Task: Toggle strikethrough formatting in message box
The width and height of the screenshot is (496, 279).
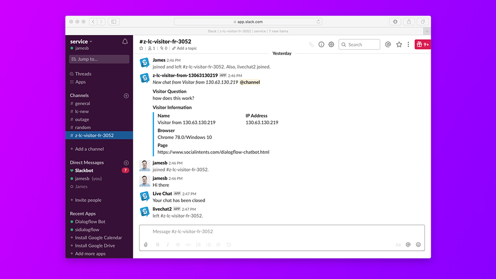Action: 178,245
